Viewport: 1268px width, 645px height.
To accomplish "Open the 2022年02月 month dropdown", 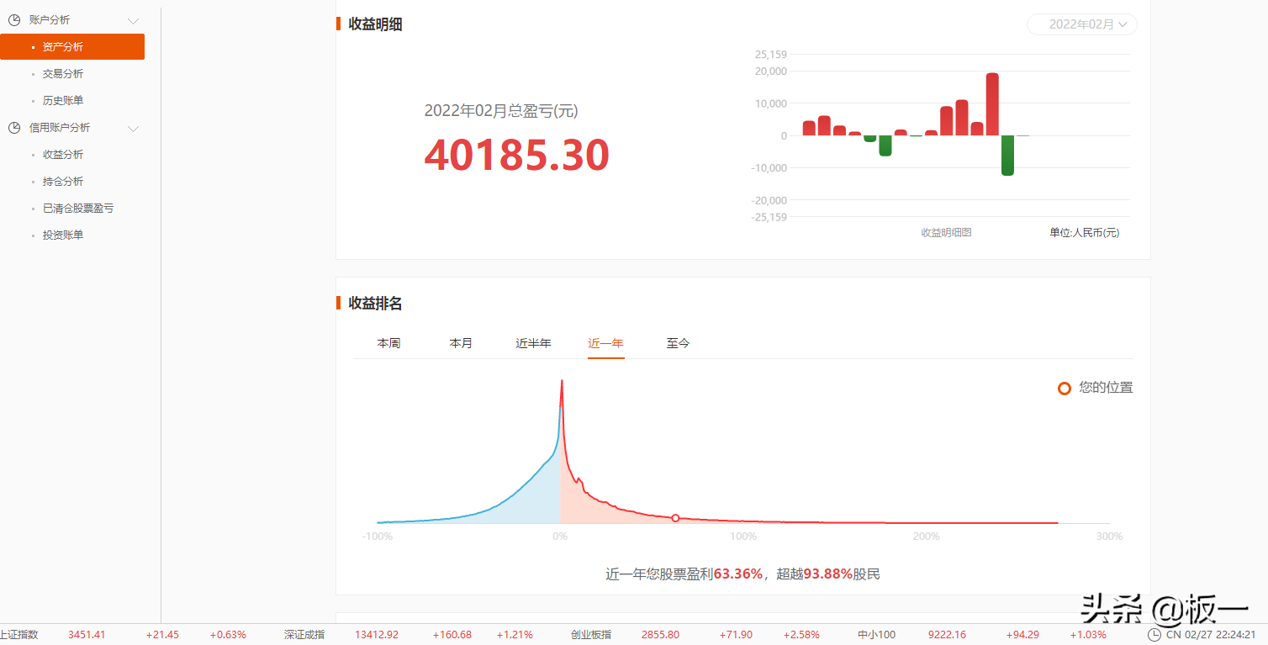I will pos(1081,24).
